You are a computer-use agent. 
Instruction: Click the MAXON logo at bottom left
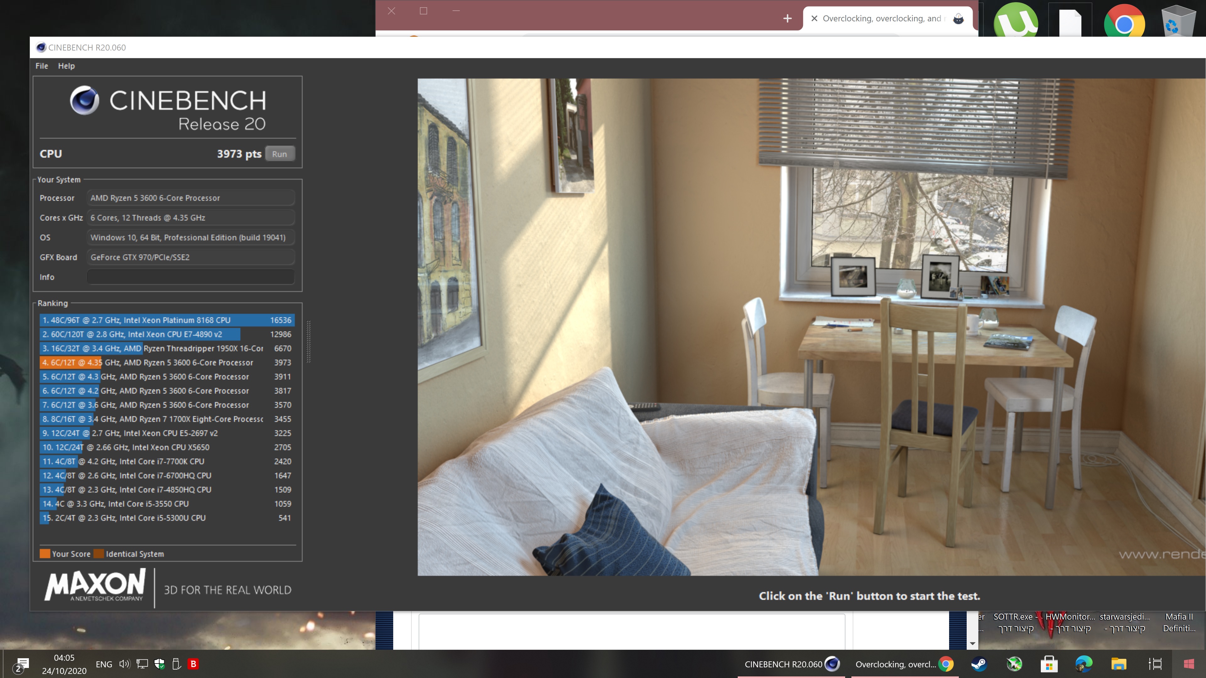(x=95, y=585)
